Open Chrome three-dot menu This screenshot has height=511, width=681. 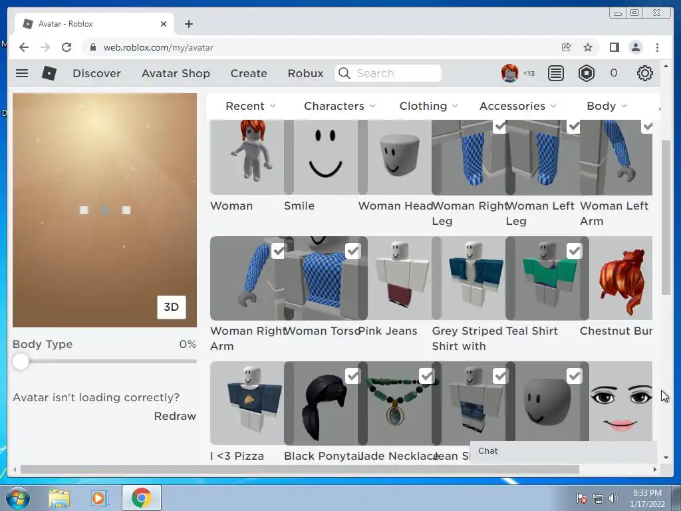[657, 47]
